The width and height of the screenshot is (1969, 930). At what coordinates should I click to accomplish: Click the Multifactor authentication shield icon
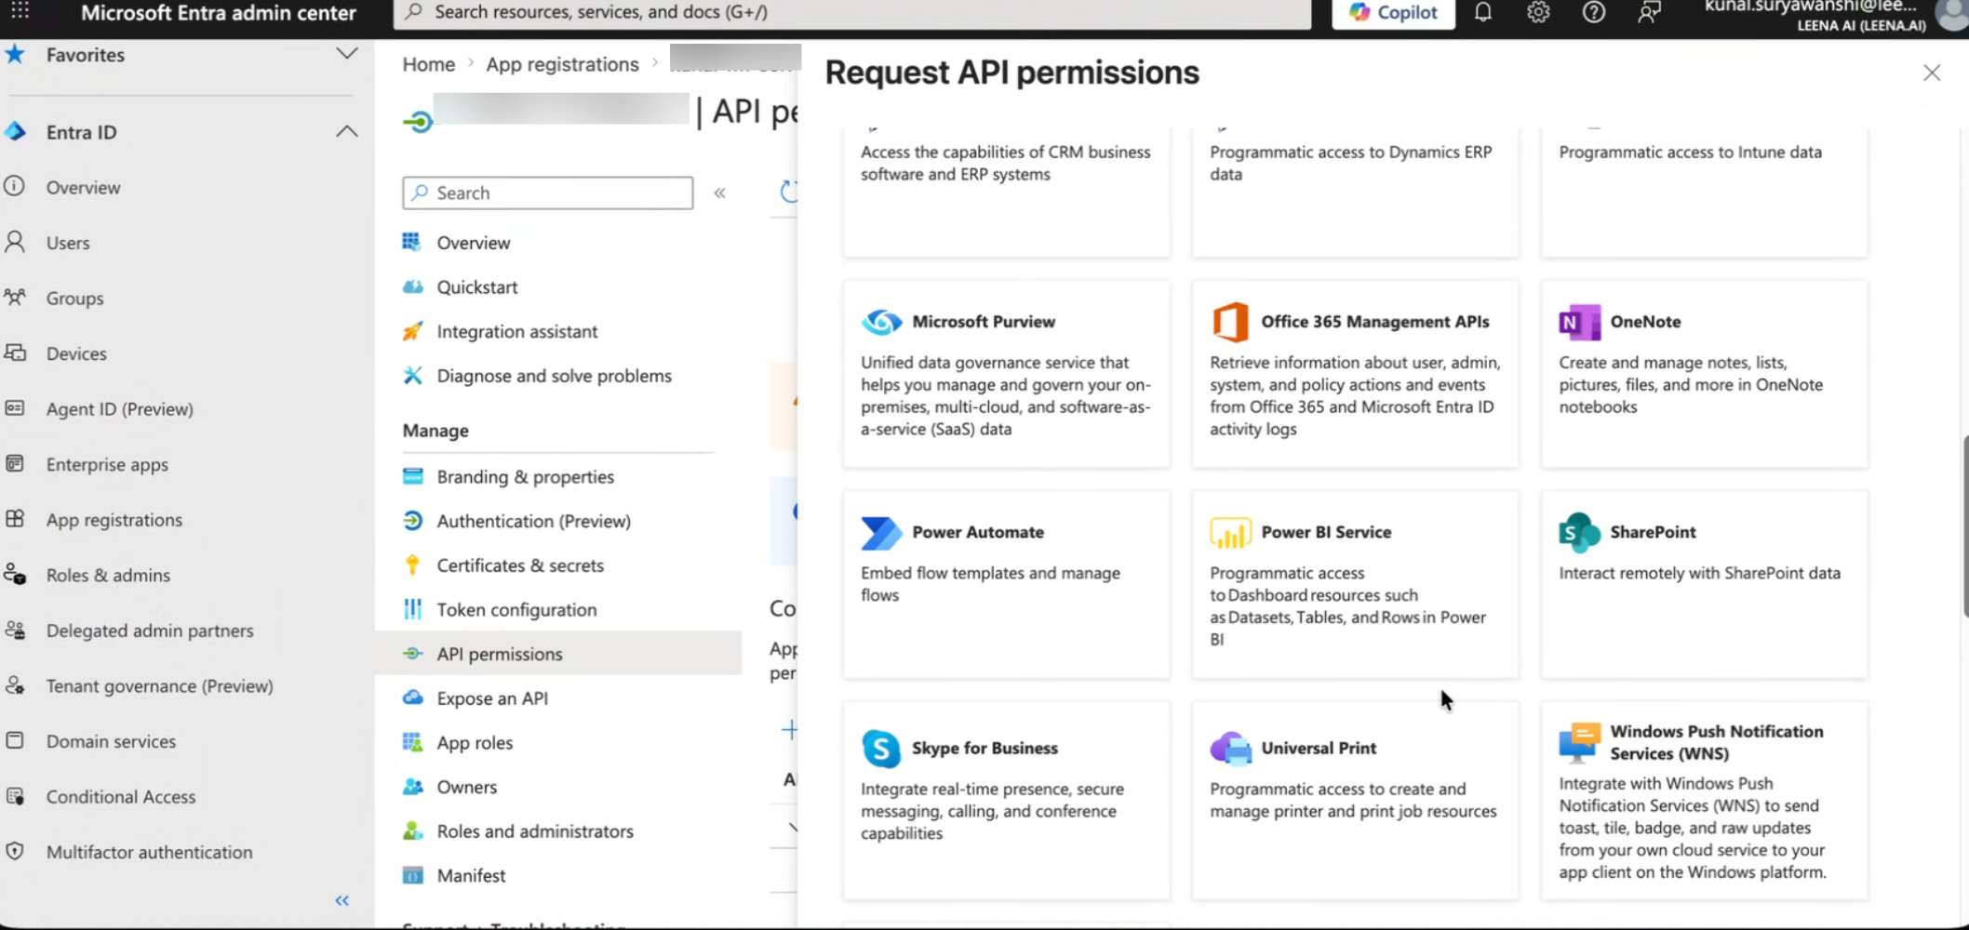click(x=15, y=851)
